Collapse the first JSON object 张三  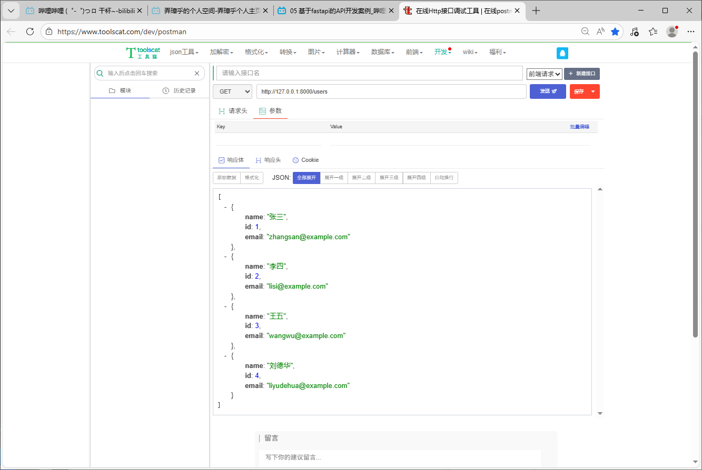point(226,207)
